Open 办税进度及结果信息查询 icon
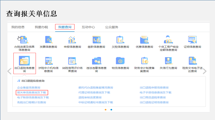 (24, 40)
